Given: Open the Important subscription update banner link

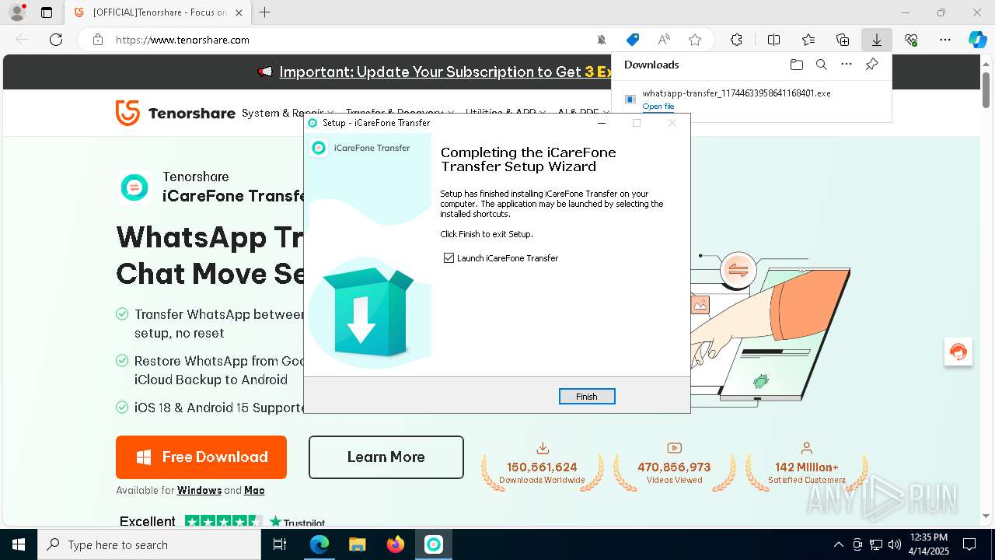Looking at the screenshot, I should click(447, 72).
